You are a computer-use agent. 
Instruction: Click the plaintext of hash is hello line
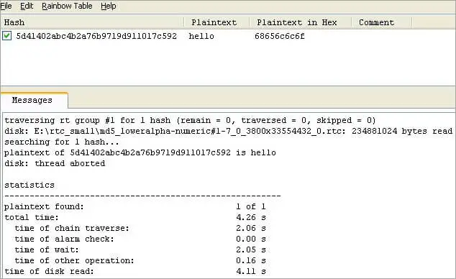click(x=140, y=152)
